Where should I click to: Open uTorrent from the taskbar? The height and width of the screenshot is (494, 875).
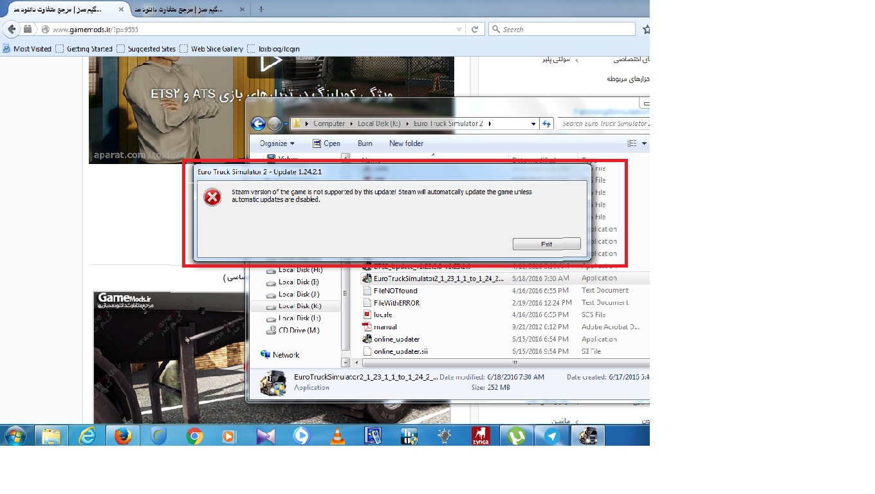[x=516, y=436]
